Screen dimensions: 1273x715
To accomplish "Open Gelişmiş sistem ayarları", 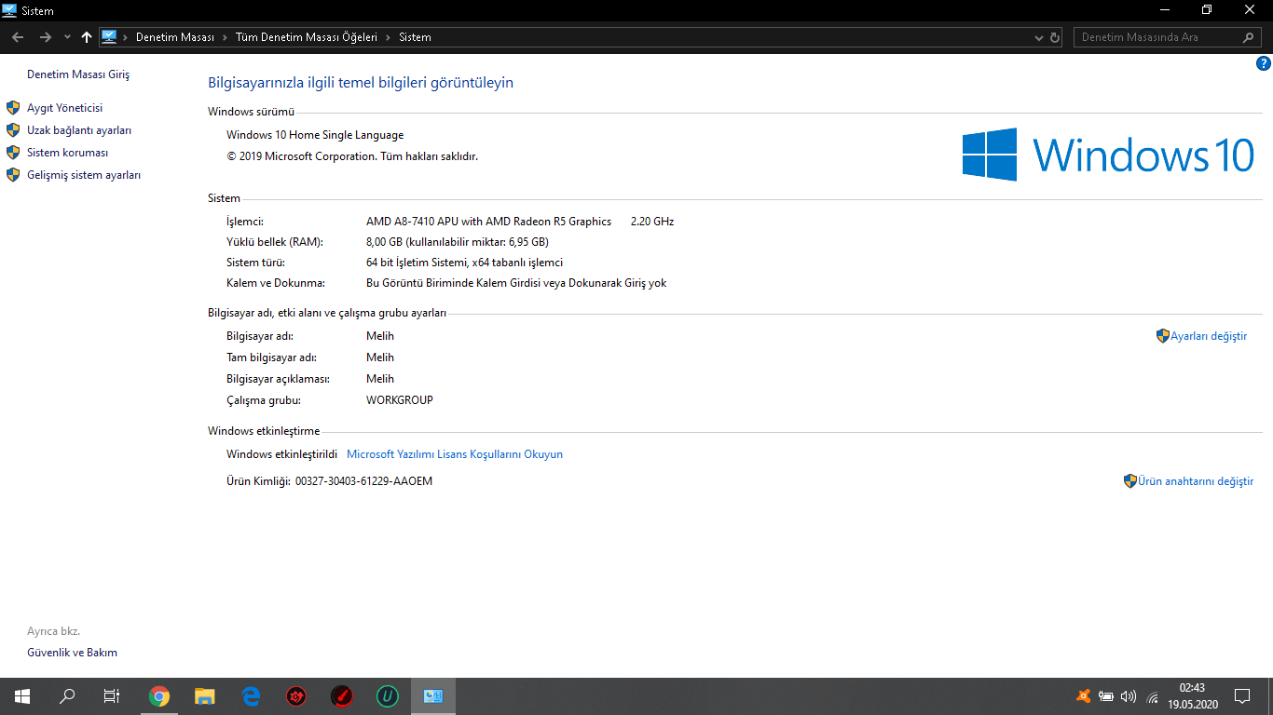I will [x=84, y=175].
